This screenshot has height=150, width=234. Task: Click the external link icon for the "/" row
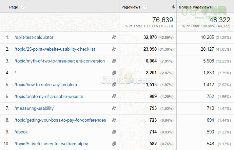[x=114, y=73]
